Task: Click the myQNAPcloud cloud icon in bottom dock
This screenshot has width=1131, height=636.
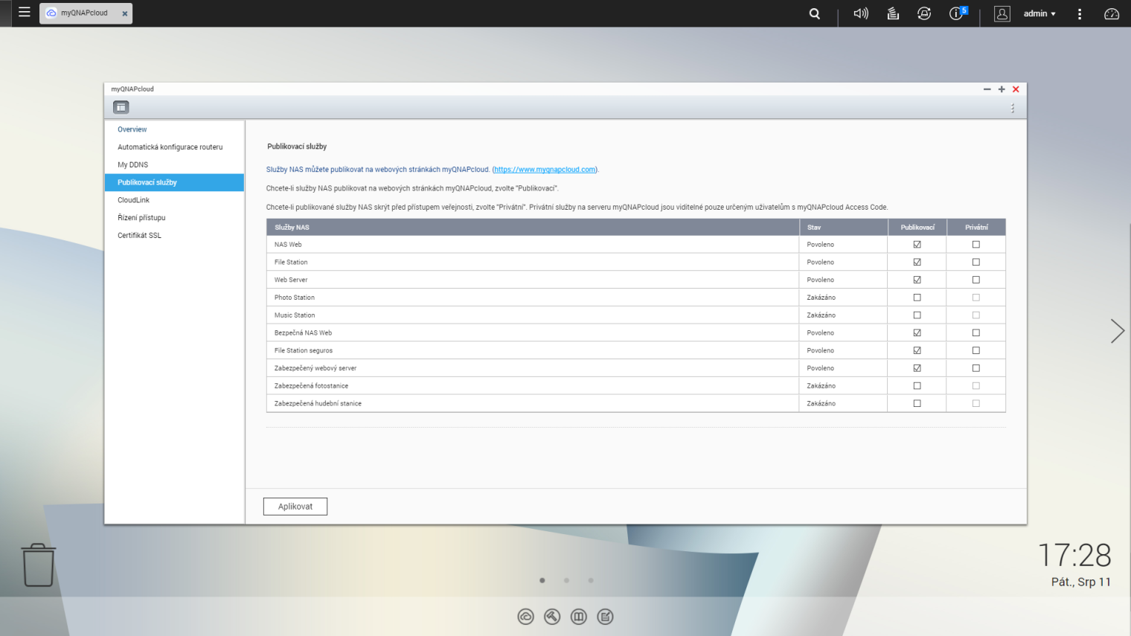Action: [x=526, y=617]
